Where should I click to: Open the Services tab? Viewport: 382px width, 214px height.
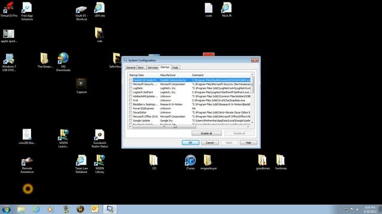[x=153, y=67]
